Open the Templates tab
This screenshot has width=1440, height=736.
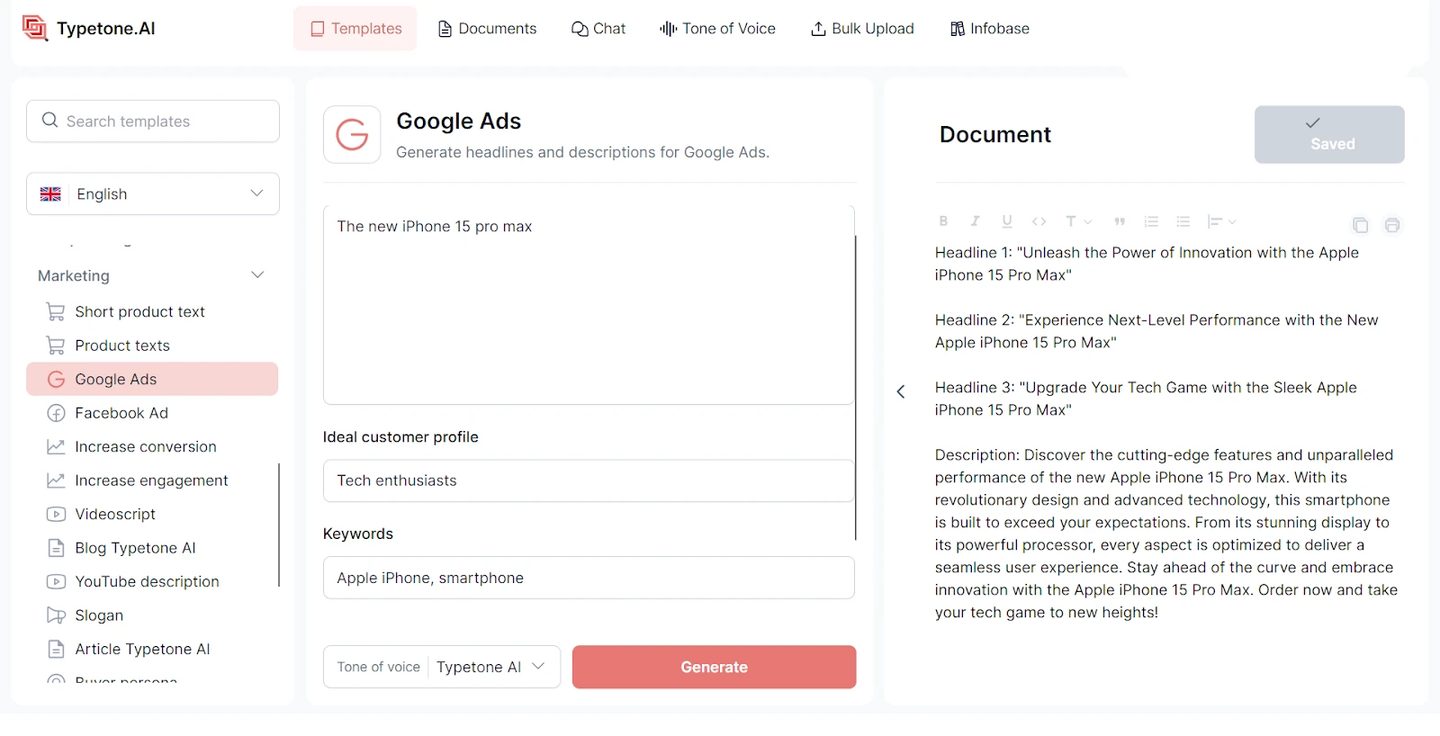(x=355, y=29)
